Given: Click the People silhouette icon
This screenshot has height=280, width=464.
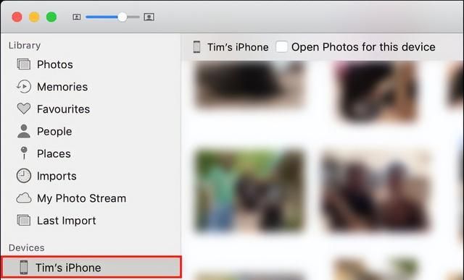Looking at the screenshot, I should point(24,131).
